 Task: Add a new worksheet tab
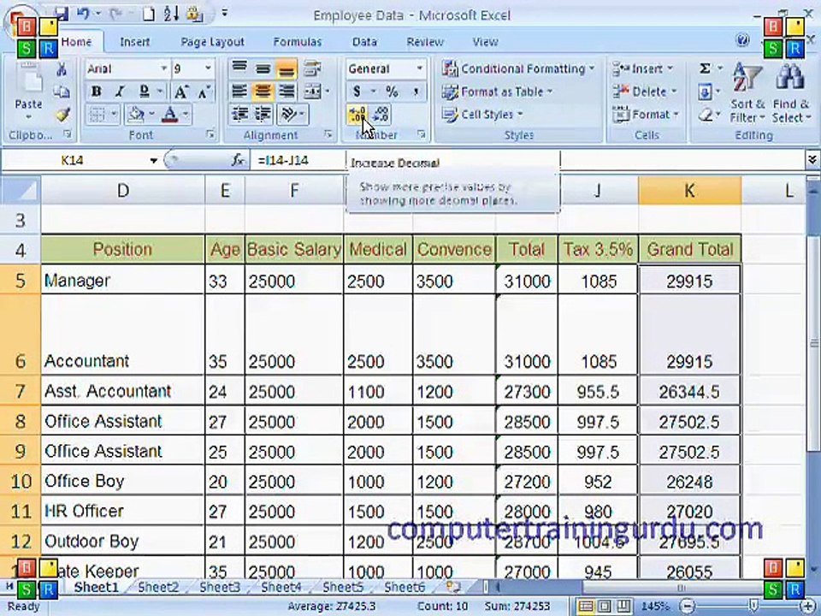[452, 587]
